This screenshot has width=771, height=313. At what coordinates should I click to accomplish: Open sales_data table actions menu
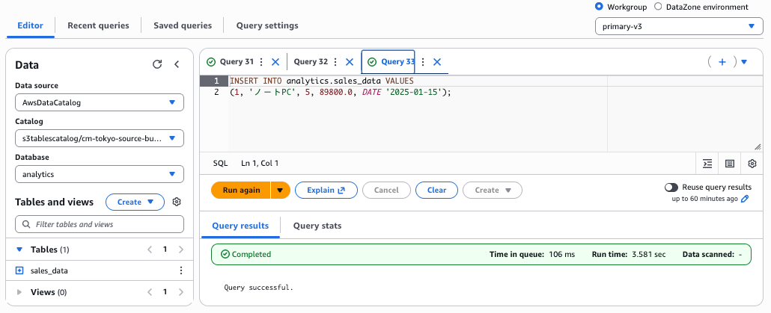pyautogui.click(x=180, y=270)
